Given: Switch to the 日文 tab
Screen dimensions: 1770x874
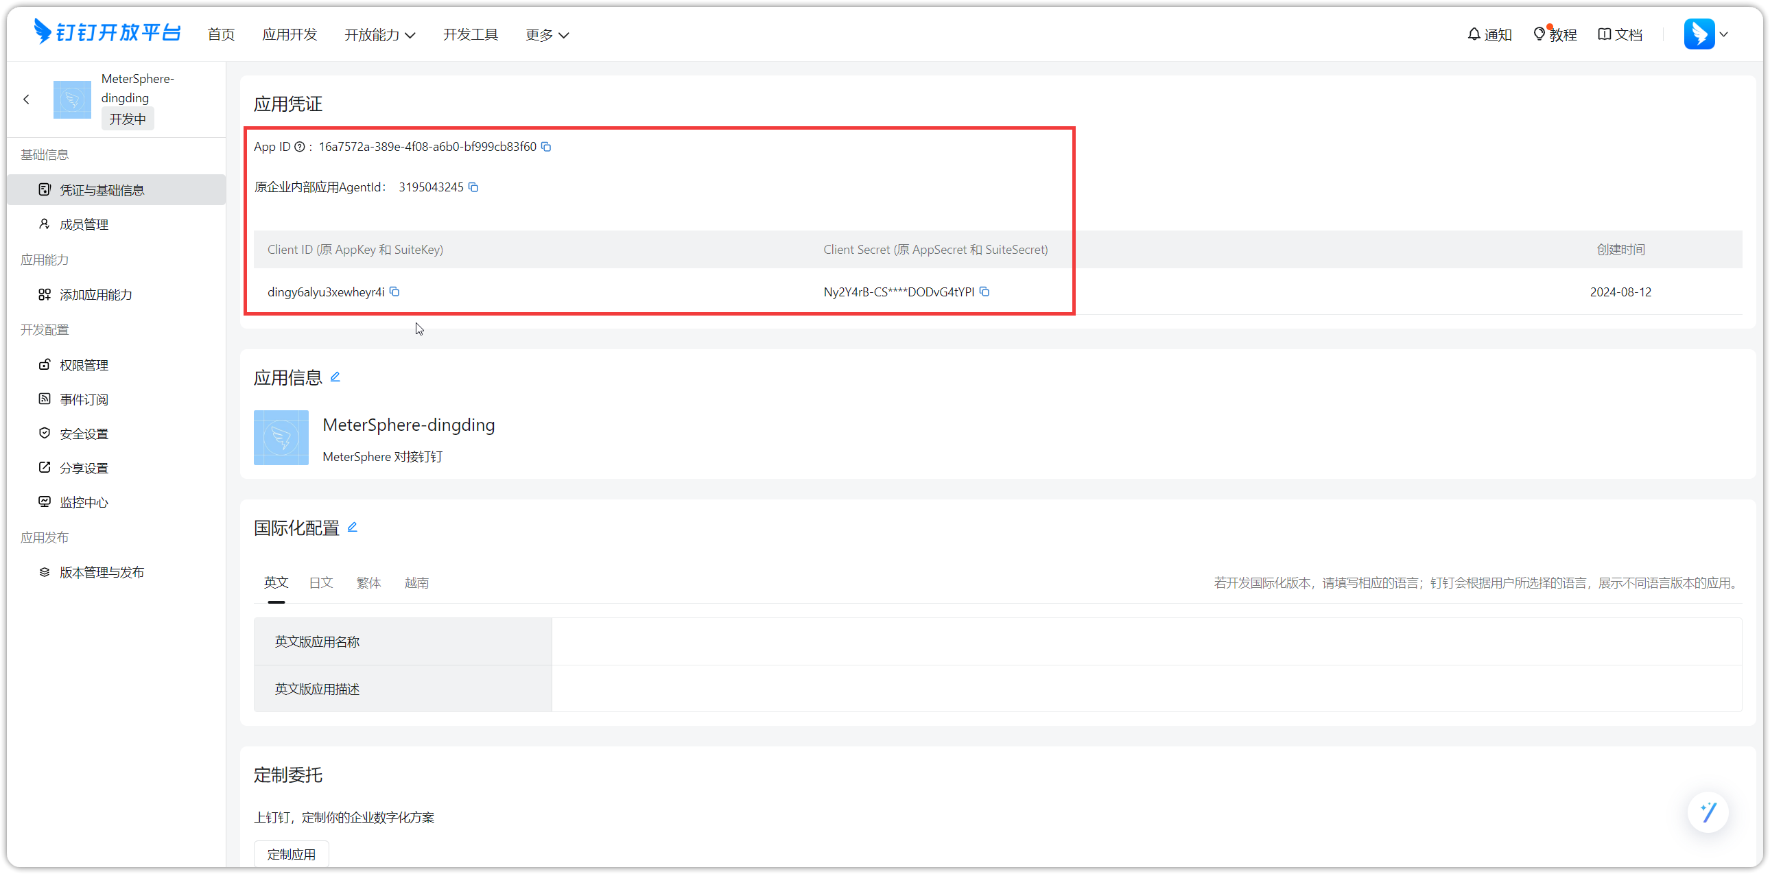Looking at the screenshot, I should pyautogui.click(x=321, y=582).
